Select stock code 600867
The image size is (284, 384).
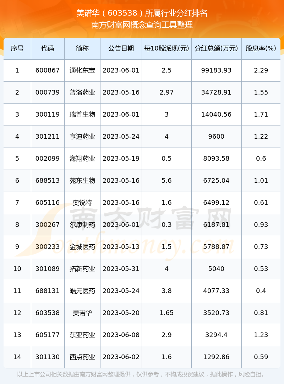(48, 70)
